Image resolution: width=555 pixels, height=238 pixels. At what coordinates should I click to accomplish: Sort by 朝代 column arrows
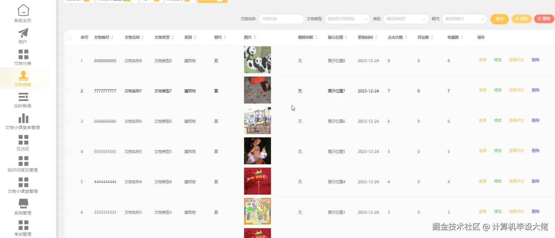coord(225,37)
